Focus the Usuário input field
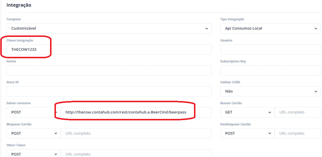Screen dimensions: 322x157 (270, 50)
